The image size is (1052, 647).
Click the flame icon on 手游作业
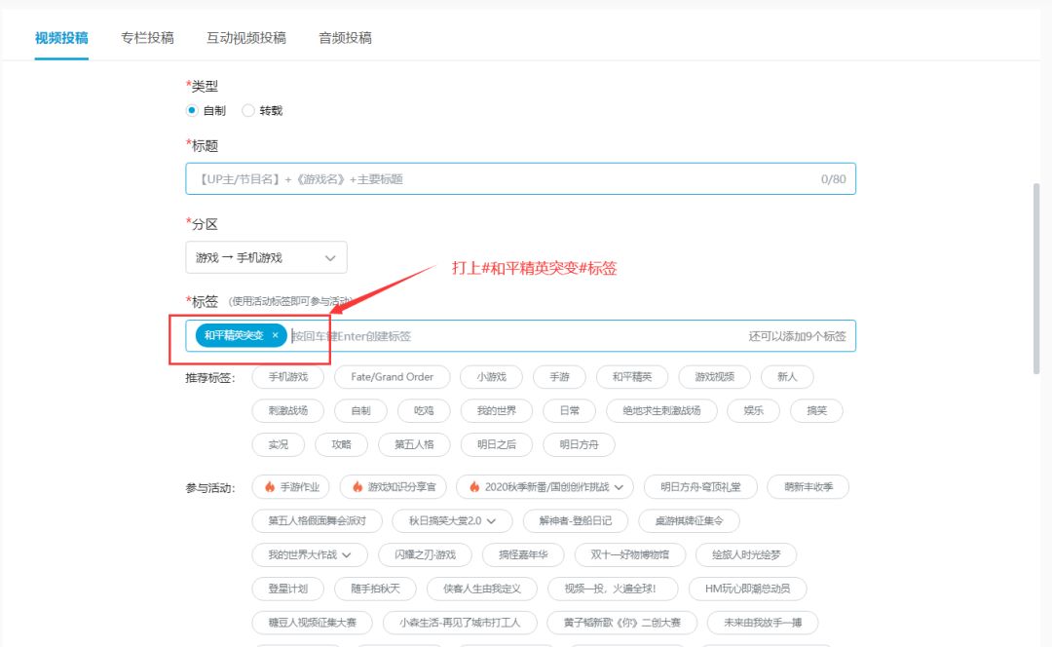click(270, 486)
